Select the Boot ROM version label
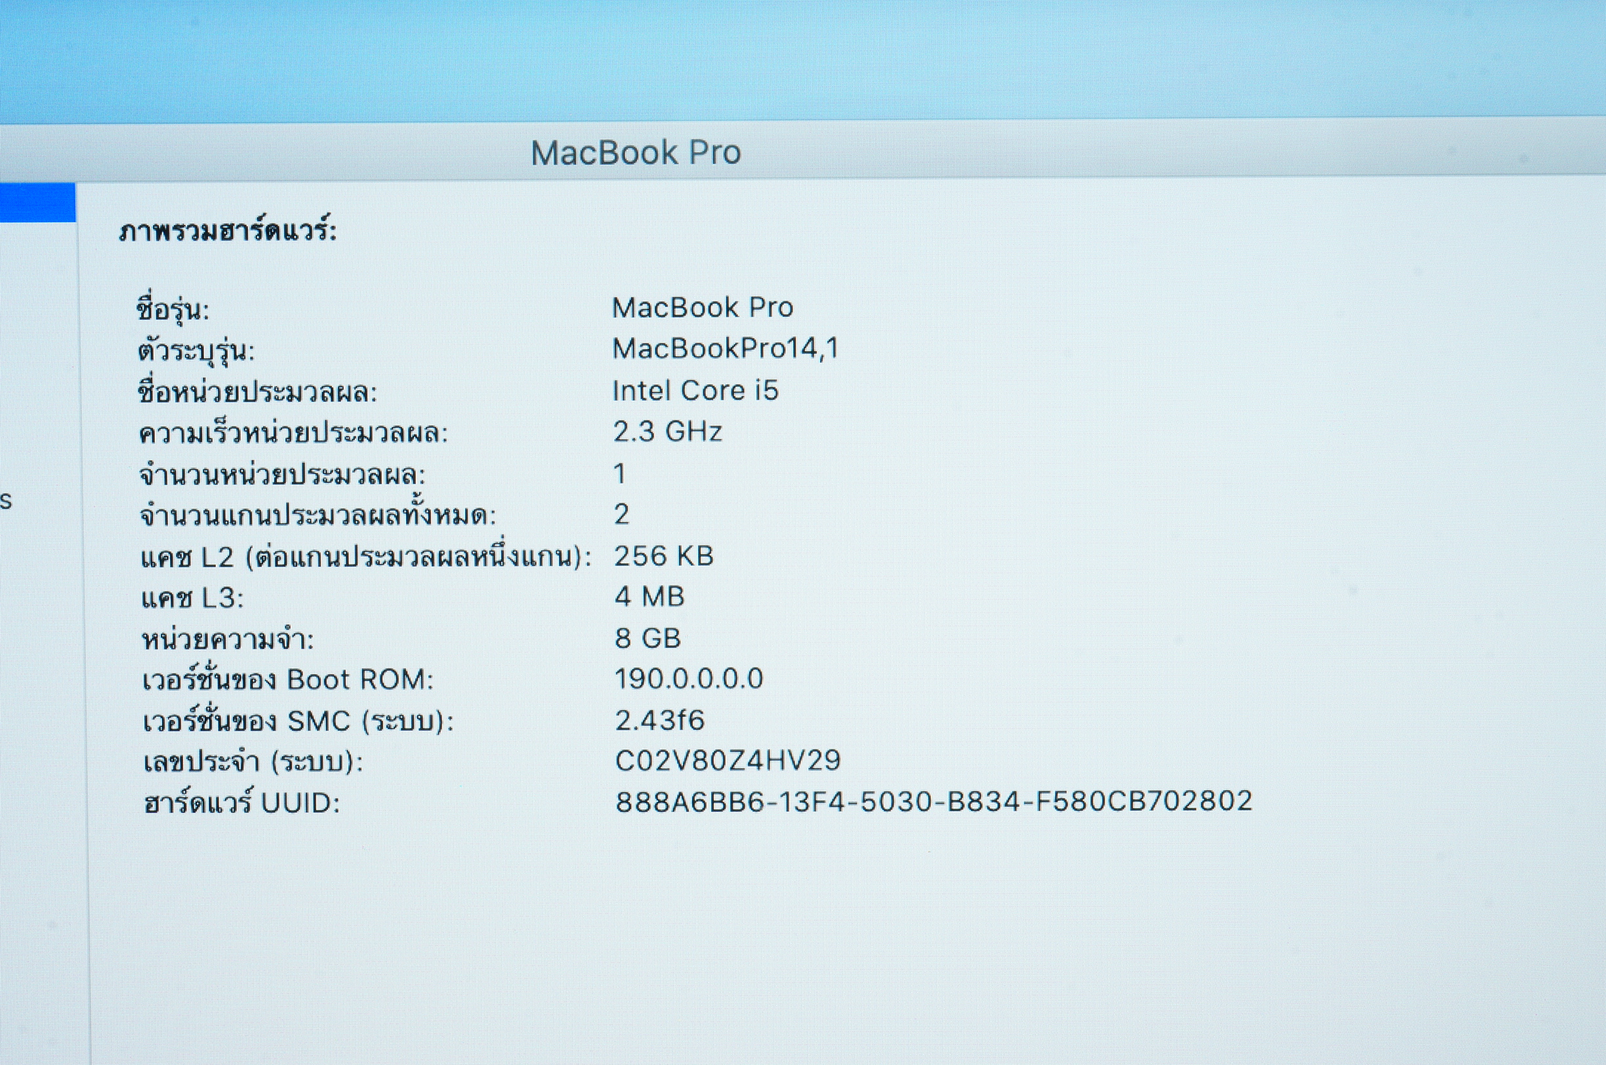Viewport: 1606px width, 1065px height. pos(287,679)
